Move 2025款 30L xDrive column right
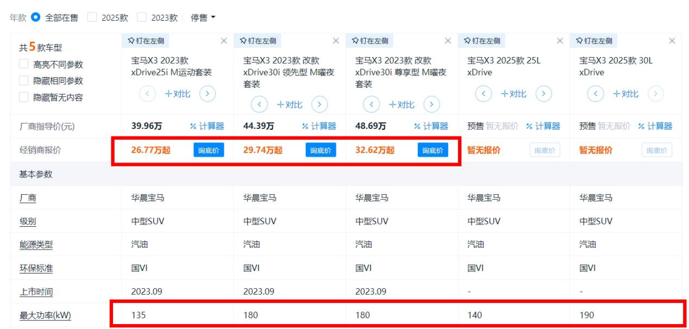The width and height of the screenshot is (689, 329). tap(655, 92)
